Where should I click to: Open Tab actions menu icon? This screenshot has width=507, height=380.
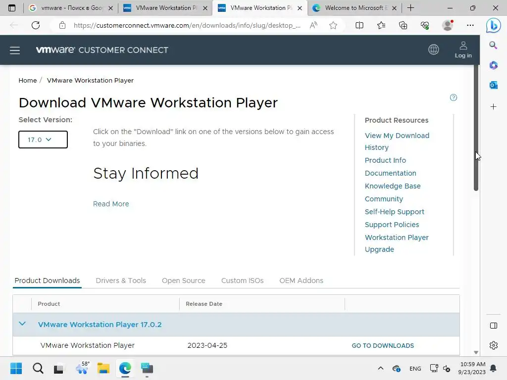pos(12,8)
